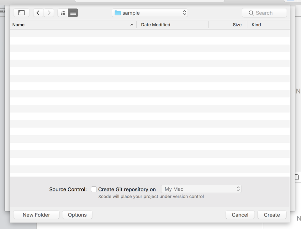Click the New Folder button
The width and height of the screenshot is (301, 229).
(36, 215)
